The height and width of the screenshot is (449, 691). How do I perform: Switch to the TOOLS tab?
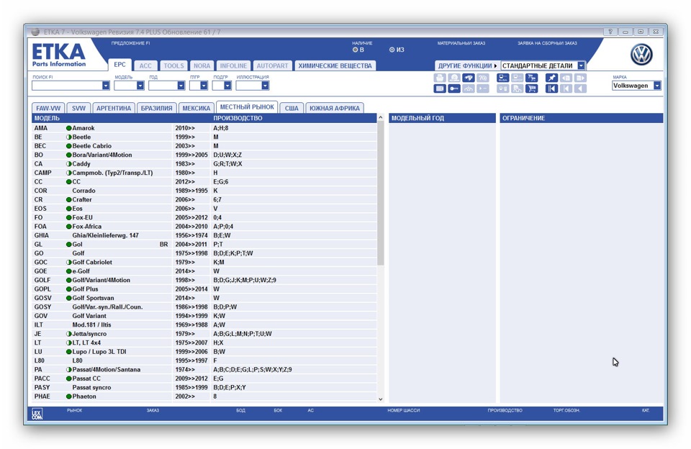[173, 65]
